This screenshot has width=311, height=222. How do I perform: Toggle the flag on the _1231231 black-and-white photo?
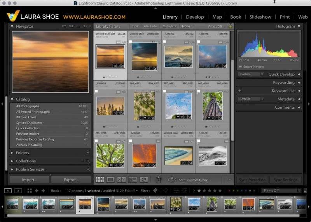click(199, 141)
